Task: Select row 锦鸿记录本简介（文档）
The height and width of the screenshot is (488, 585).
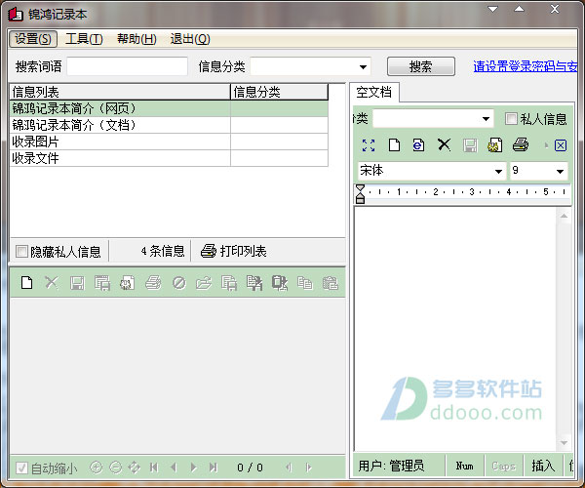Action: (x=169, y=125)
